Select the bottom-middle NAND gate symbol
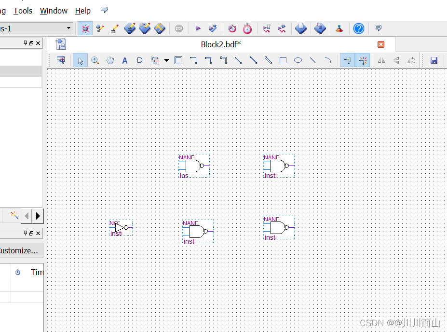The image size is (447, 332). pyautogui.click(x=198, y=232)
